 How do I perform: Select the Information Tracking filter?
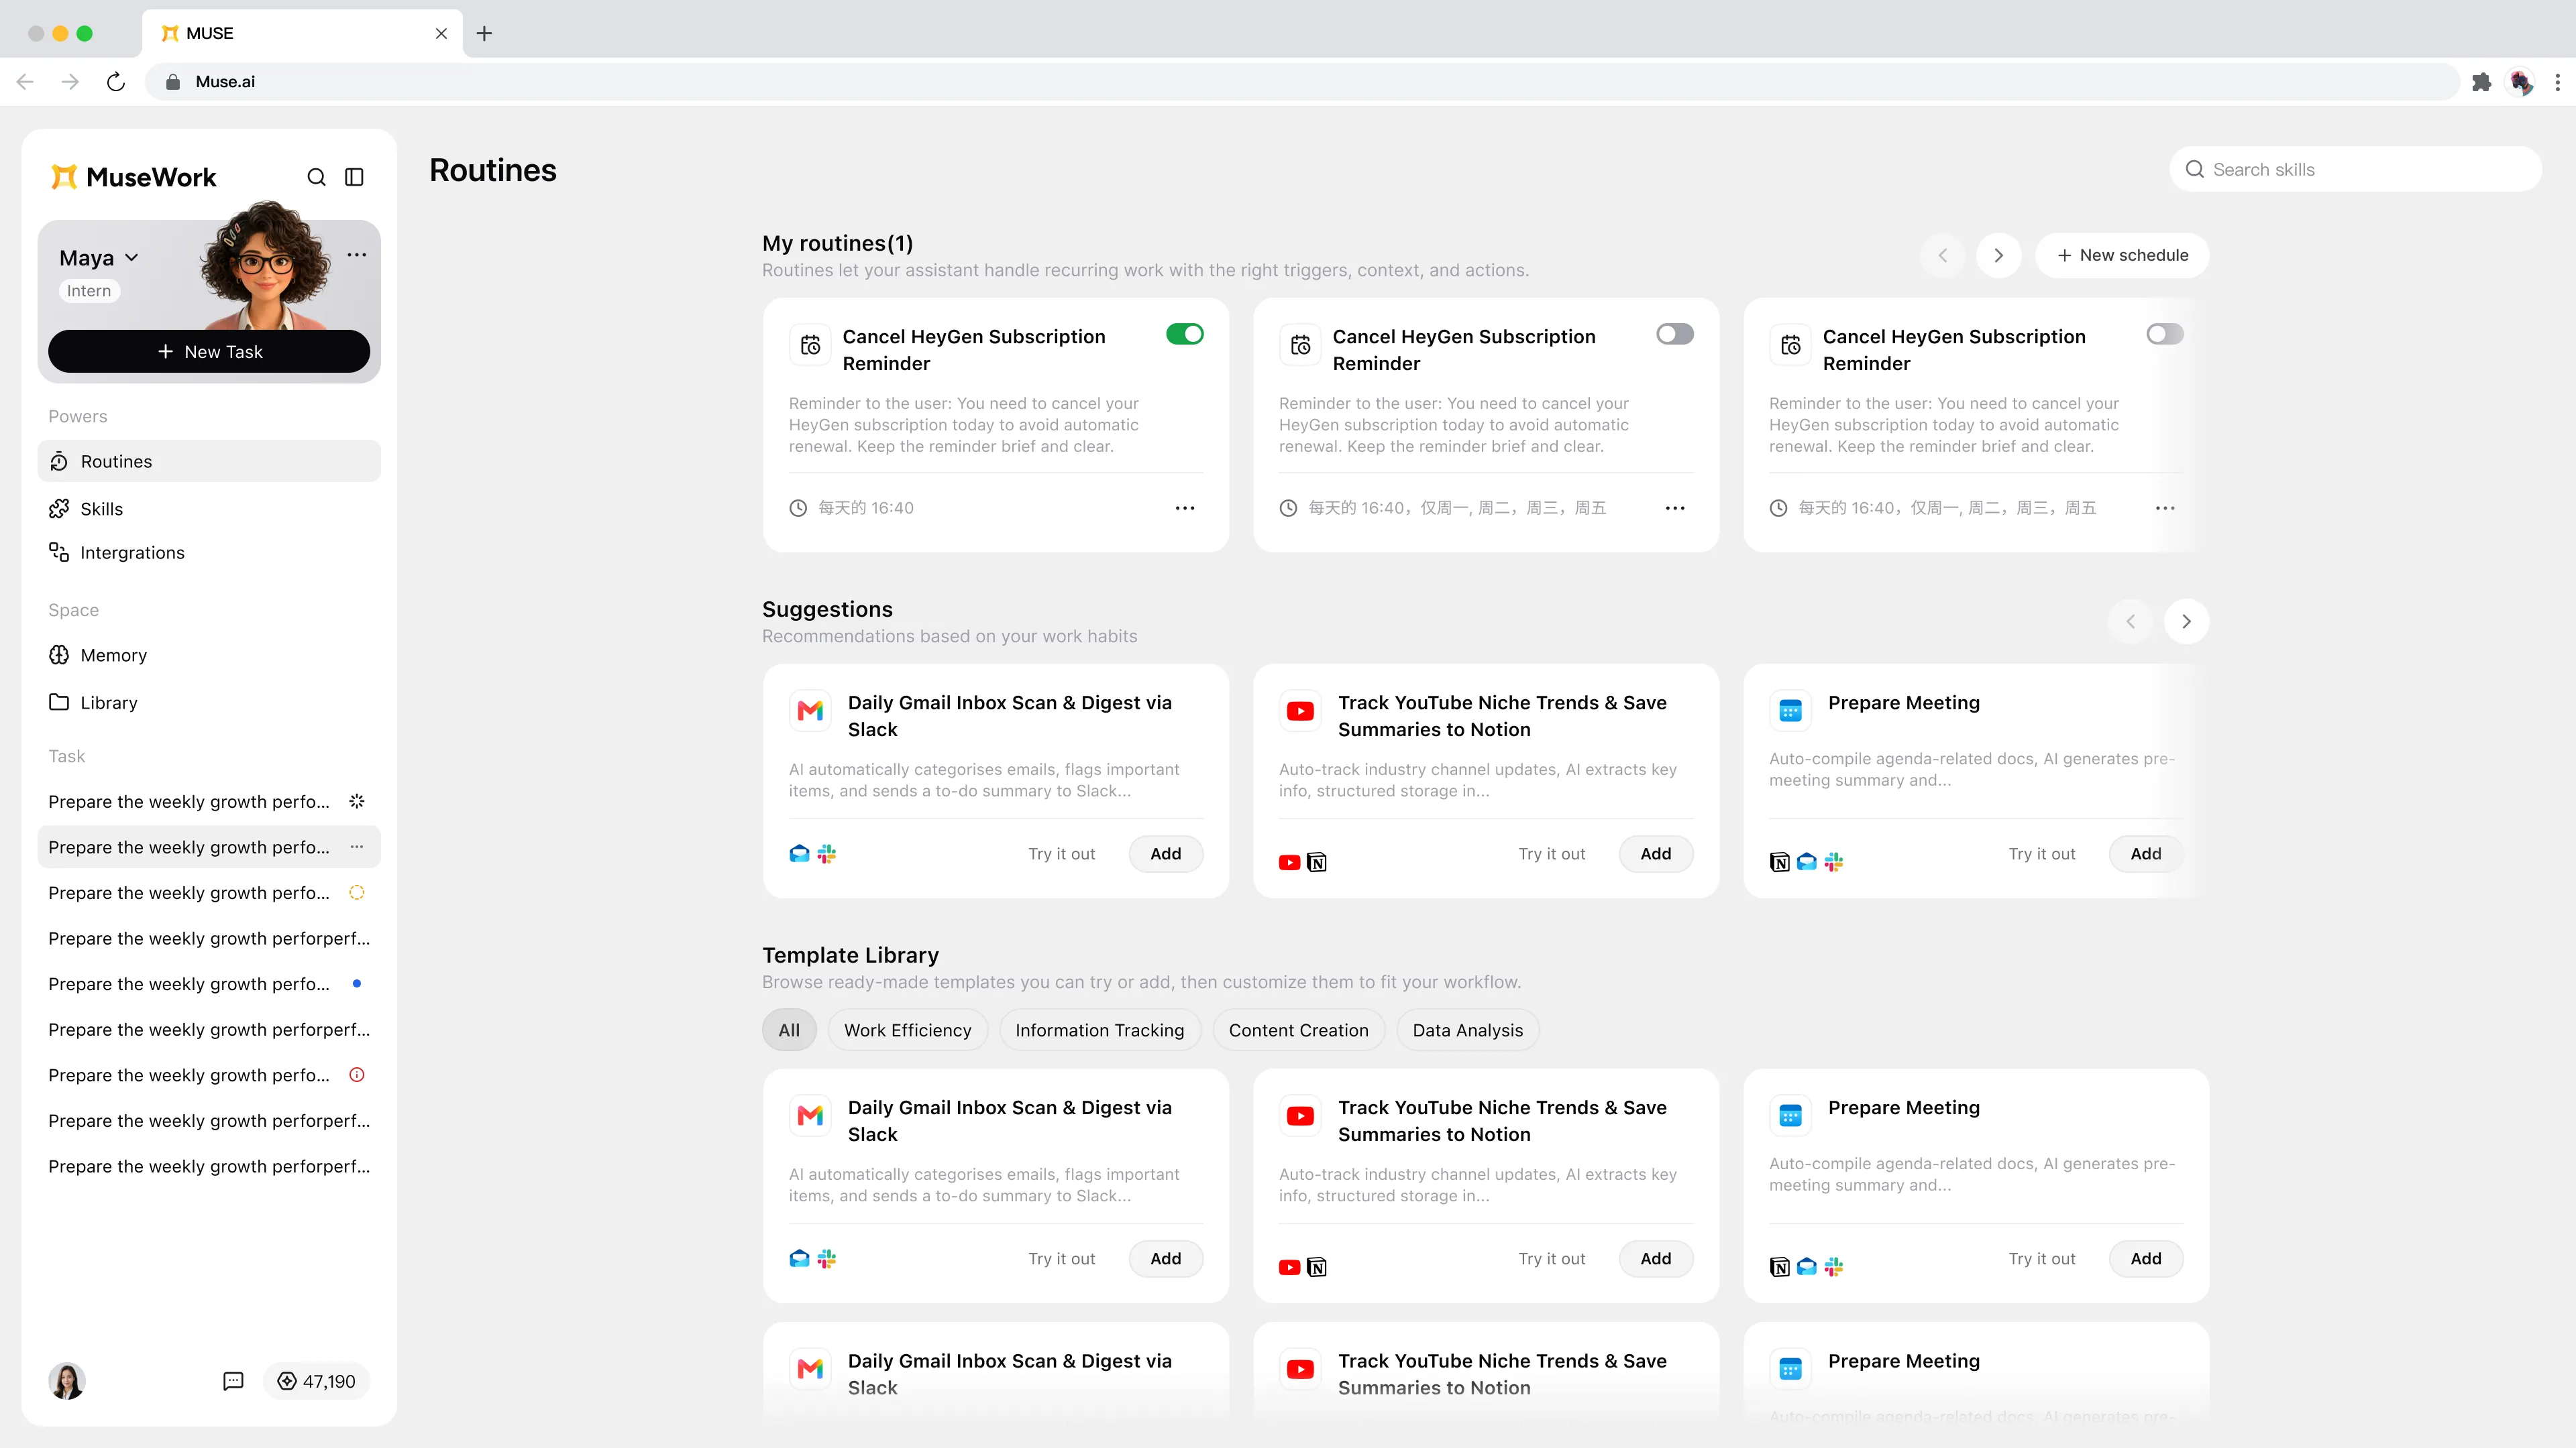pos(1099,1030)
